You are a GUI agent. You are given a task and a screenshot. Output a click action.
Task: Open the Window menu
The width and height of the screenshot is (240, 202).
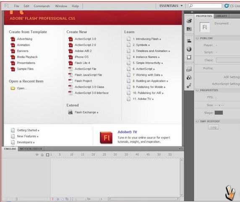click(61, 6)
